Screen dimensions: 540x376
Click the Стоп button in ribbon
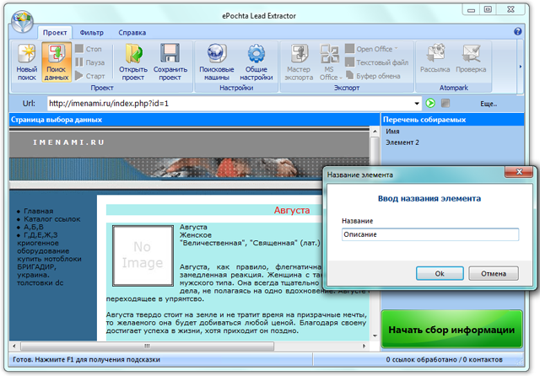pos(89,49)
